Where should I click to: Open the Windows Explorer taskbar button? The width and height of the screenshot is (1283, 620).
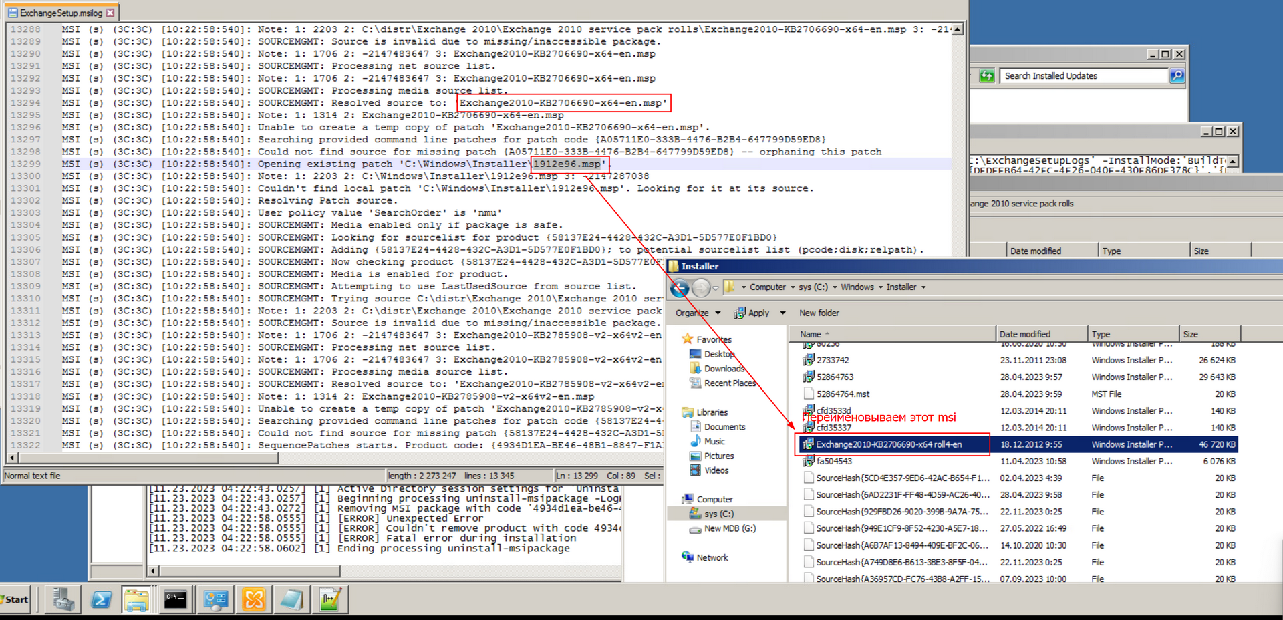(137, 599)
